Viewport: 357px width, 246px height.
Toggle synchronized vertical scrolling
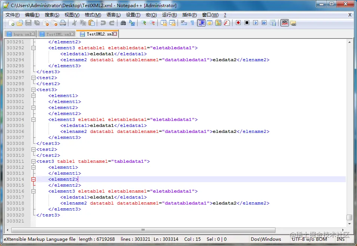click(163, 23)
